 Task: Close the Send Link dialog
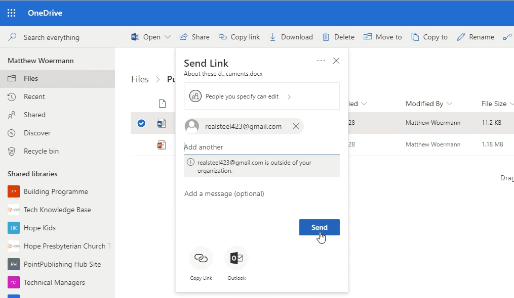336,61
